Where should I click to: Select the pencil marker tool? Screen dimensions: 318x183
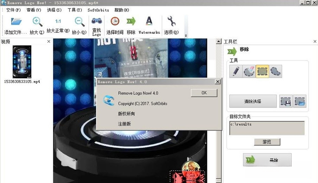point(236,71)
